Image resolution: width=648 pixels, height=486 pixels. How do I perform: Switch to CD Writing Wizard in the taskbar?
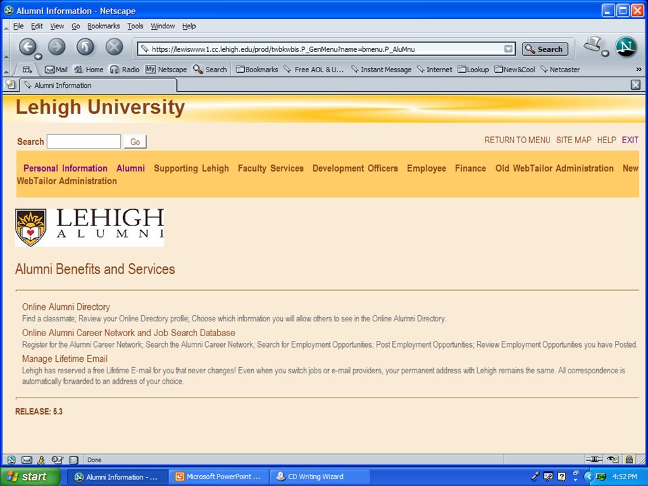[319, 477]
